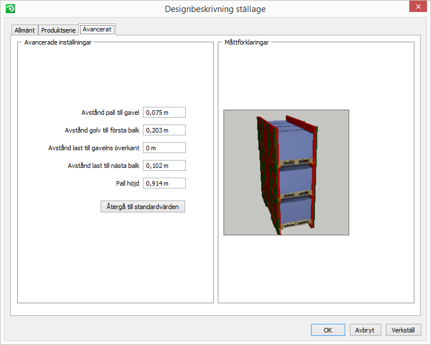Open the Produktserie tab
This screenshot has width=431, height=345.
(58, 30)
